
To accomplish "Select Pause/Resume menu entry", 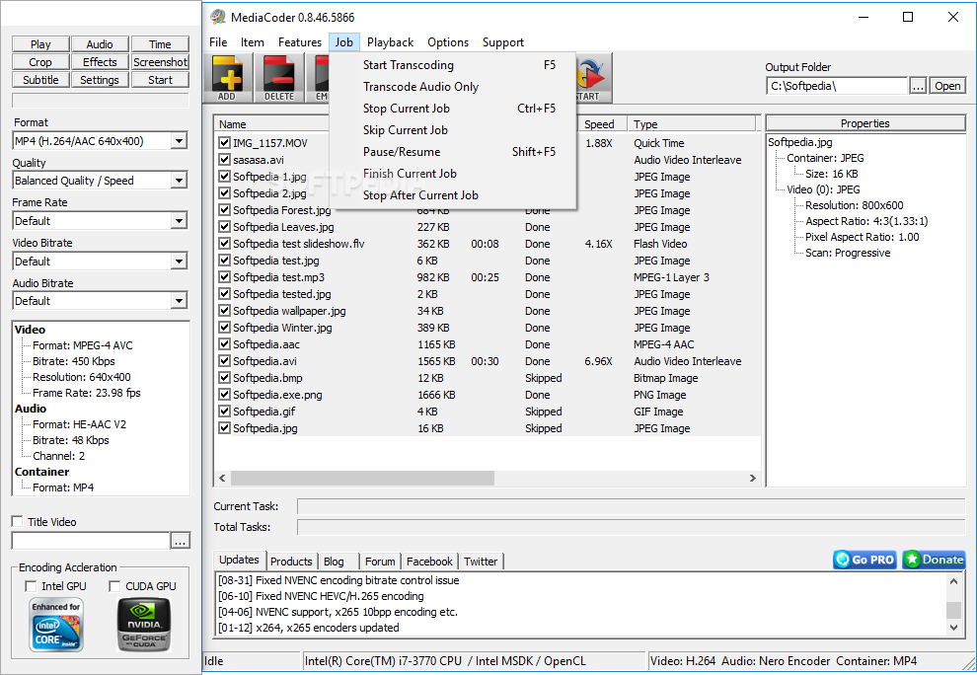I will [453, 151].
